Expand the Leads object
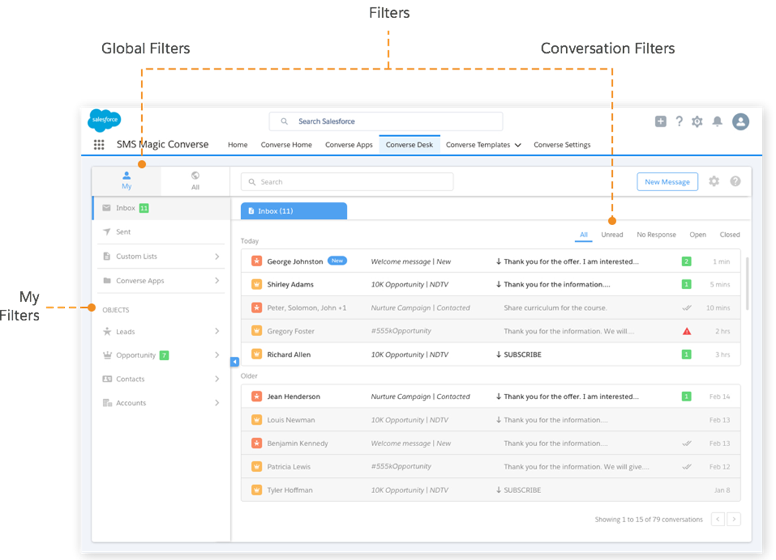The width and height of the screenshot is (776, 560). point(217,331)
